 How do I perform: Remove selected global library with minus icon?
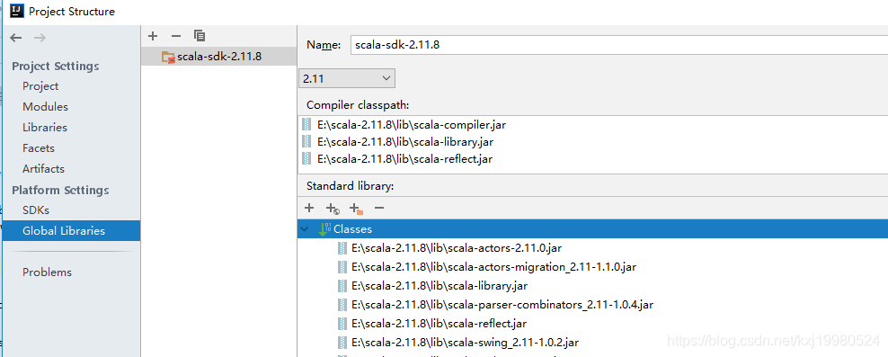(x=175, y=36)
